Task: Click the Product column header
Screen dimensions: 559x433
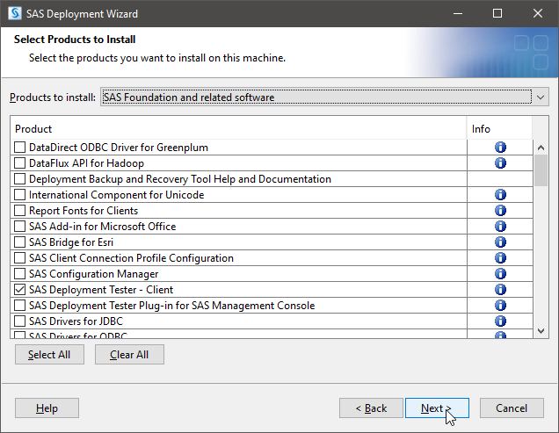Action: pos(238,128)
